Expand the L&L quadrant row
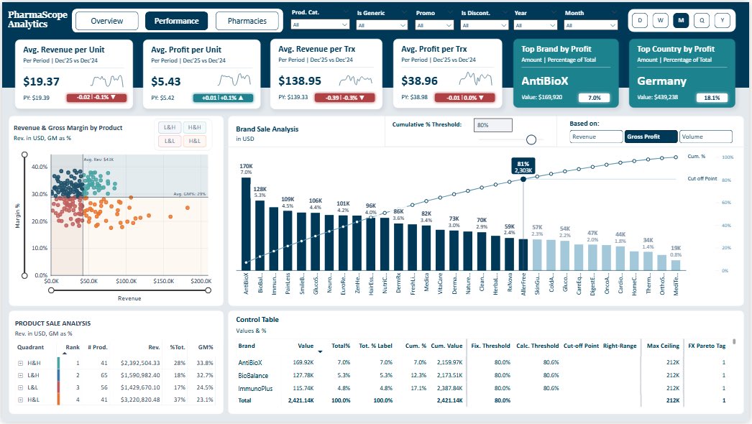Screen dimensions: 752x424 point(21,387)
